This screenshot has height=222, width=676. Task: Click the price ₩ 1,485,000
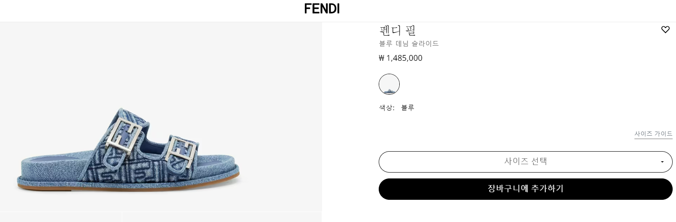[401, 58]
